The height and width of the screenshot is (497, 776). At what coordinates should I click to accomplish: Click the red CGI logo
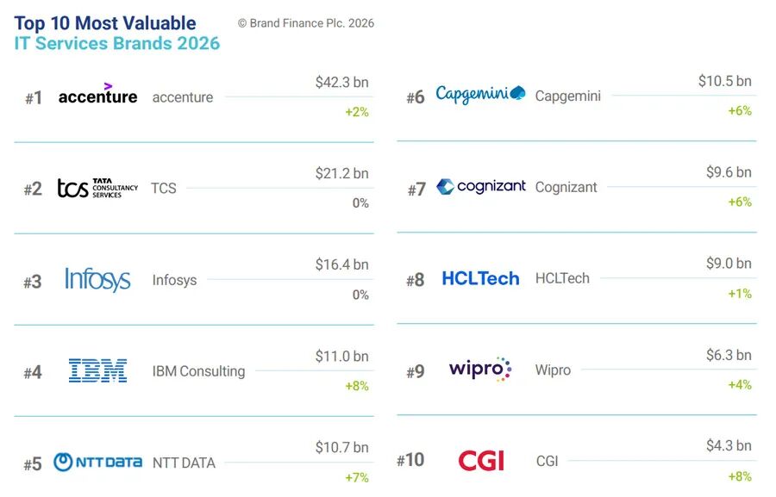click(x=481, y=461)
